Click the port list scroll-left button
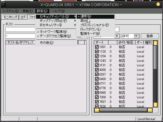 coord(97,110)
